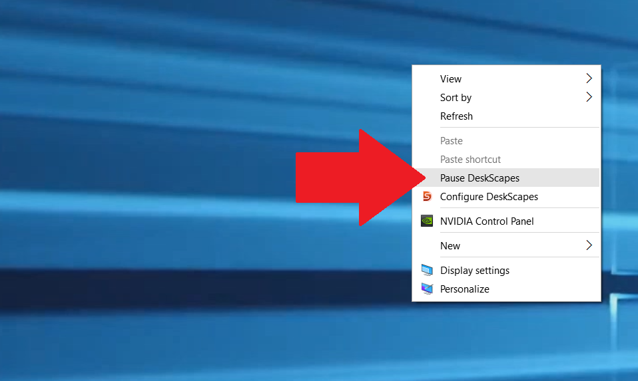
Task: Expand the Sort by submenu chevron
Action: click(589, 97)
